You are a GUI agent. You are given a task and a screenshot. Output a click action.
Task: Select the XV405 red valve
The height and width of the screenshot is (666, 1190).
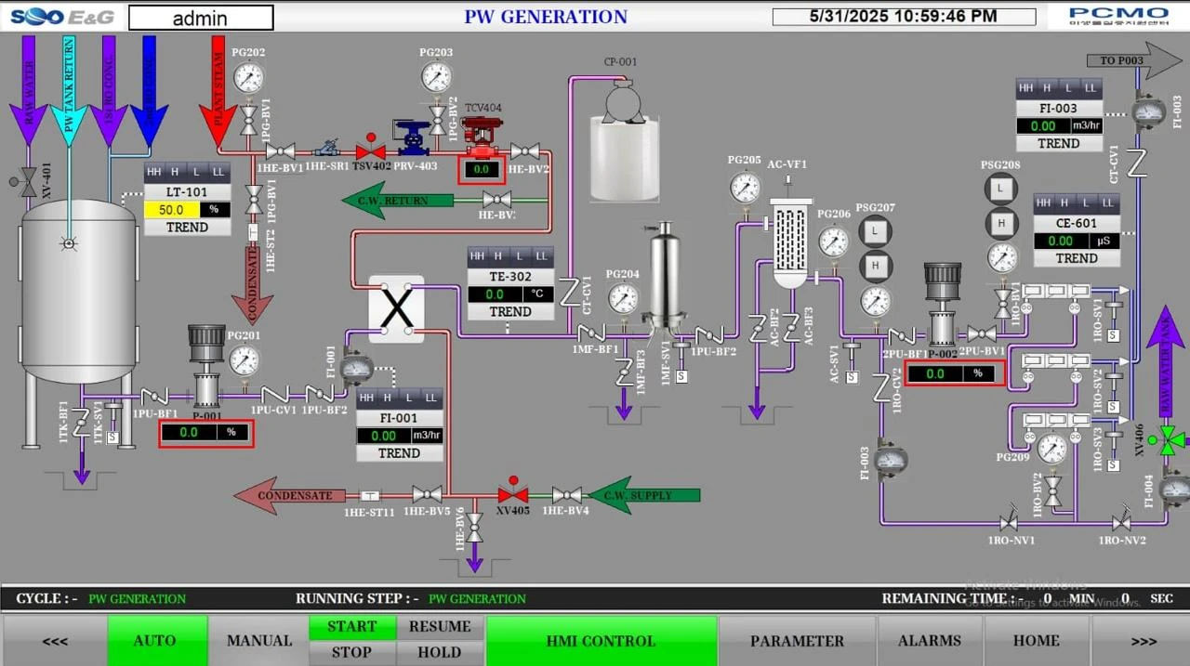[512, 494]
